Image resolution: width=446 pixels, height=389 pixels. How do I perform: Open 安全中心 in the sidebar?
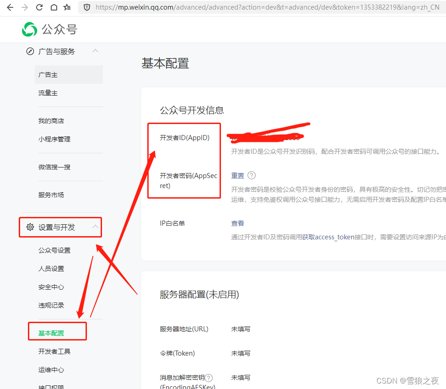pyautogui.click(x=51, y=287)
